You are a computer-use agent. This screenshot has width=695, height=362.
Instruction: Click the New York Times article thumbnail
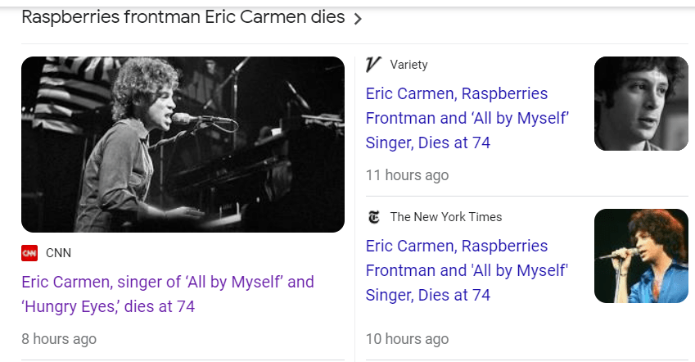(641, 256)
